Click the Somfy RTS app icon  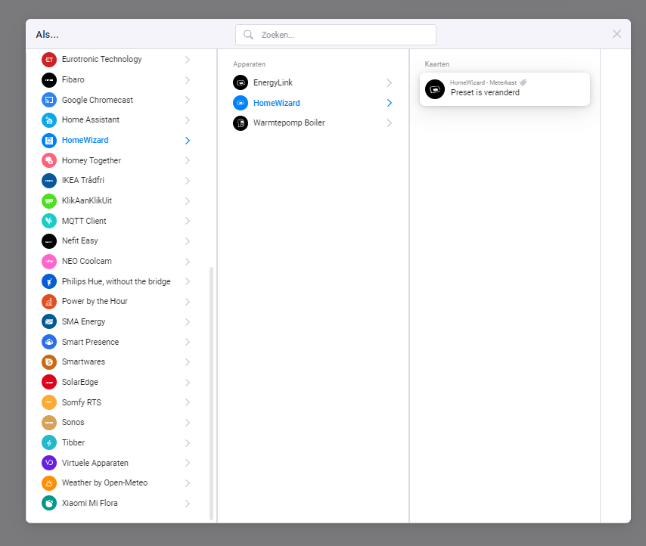pyautogui.click(x=49, y=403)
